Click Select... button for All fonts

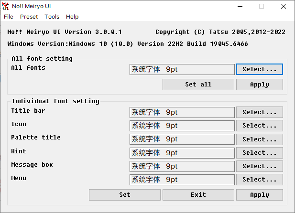pos(260,69)
